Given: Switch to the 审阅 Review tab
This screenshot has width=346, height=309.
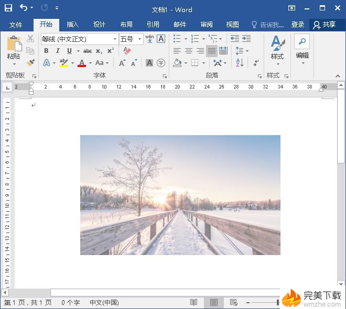Looking at the screenshot, I should (207, 25).
